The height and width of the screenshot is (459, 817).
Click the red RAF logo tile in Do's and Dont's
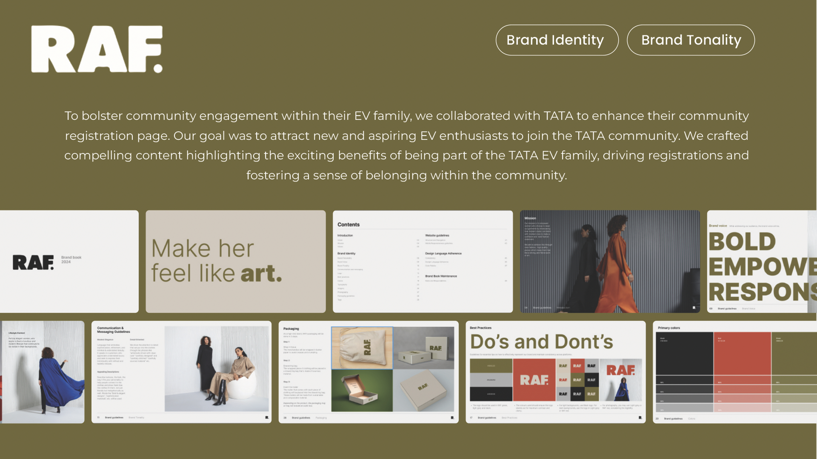pos(534,380)
